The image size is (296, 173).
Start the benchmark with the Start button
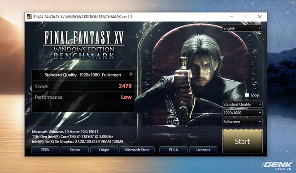(x=242, y=141)
